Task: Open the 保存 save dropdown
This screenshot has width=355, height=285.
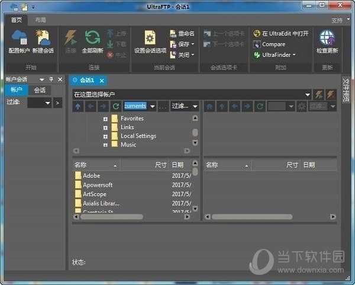Action: (193, 44)
